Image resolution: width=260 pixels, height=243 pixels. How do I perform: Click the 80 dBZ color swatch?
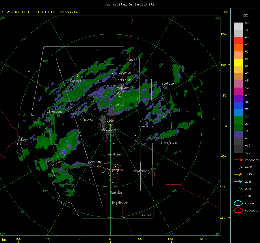(x=238, y=26)
